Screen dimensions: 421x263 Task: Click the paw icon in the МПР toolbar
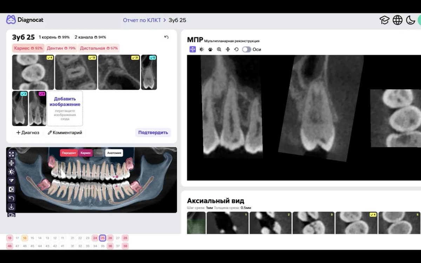(210, 49)
